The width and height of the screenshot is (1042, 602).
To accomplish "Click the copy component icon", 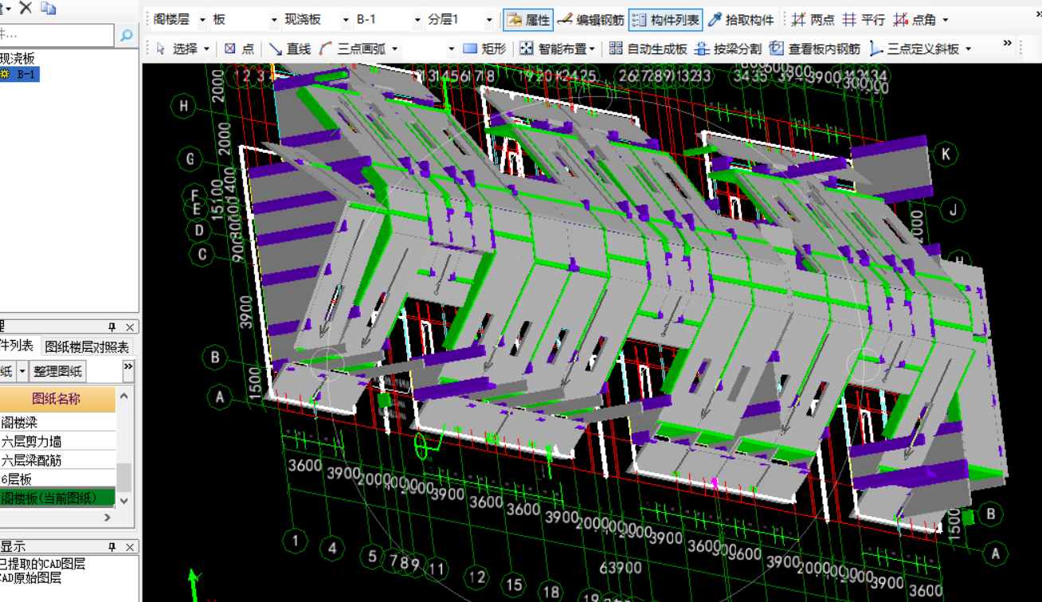I will tap(49, 8).
